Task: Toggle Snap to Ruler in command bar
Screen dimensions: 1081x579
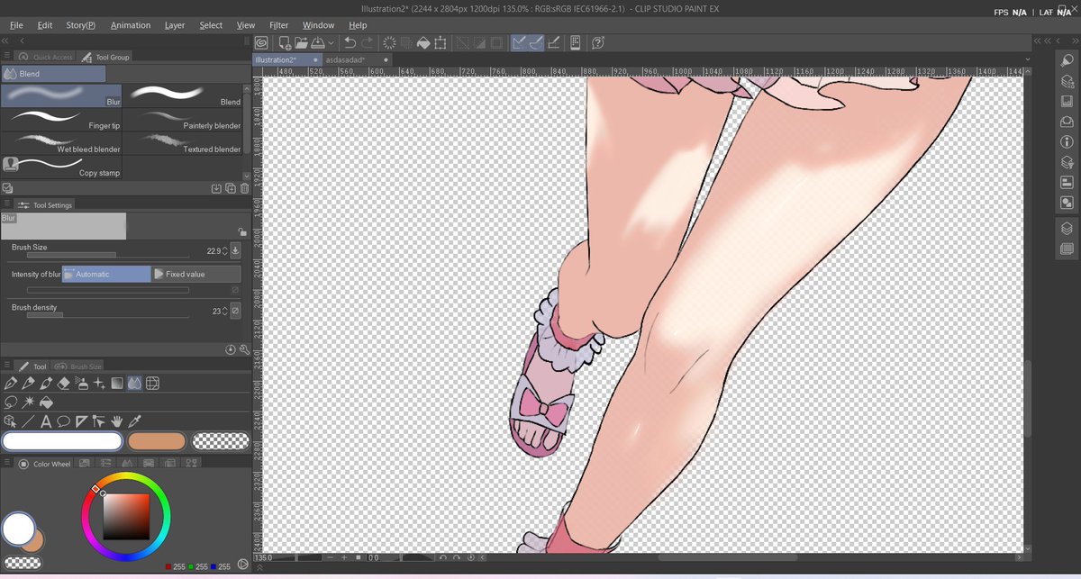Action: coord(520,42)
